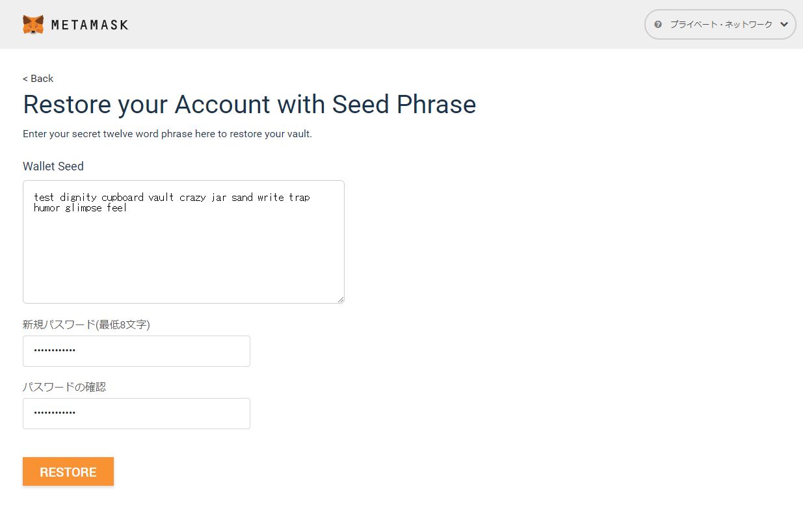
Task: Click the word 'test' in the seed phrase
Action: [44, 197]
